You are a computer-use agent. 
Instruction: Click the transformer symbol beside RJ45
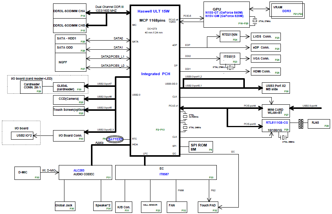301,124
